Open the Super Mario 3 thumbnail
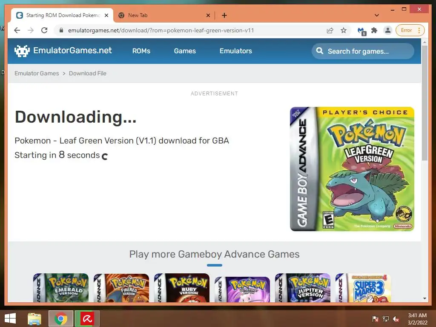 363,288
